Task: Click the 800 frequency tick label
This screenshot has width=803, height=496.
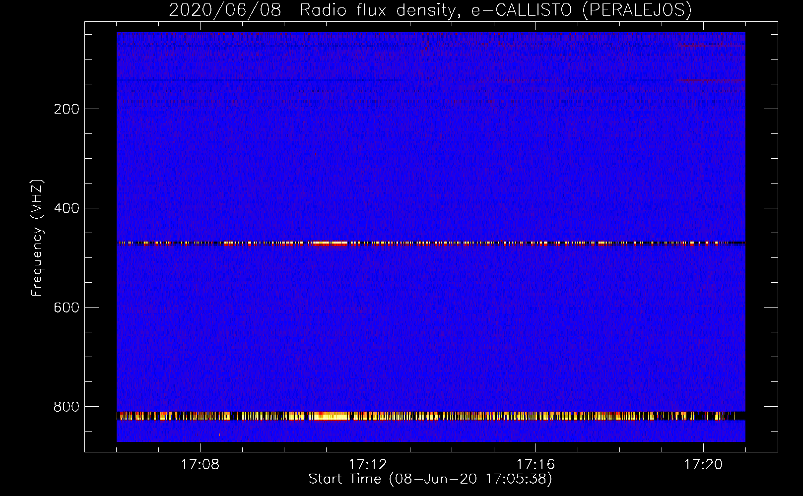Action: 67,407
